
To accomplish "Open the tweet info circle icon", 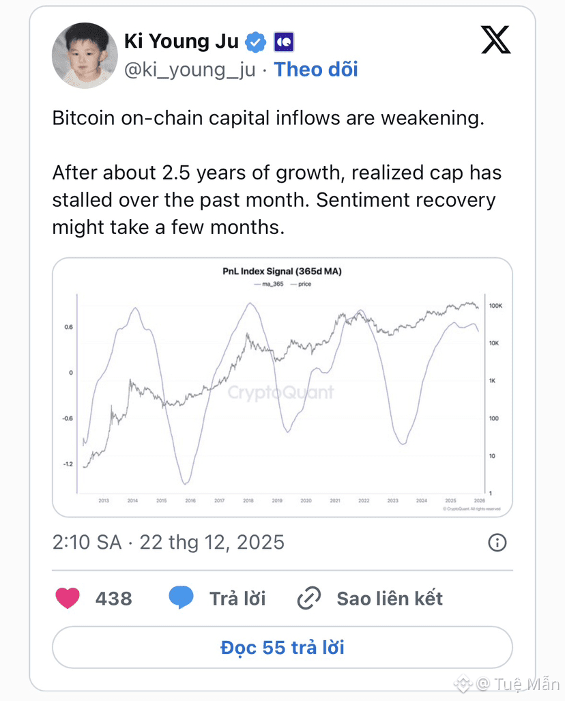I will pyautogui.click(x=497, y=543).
